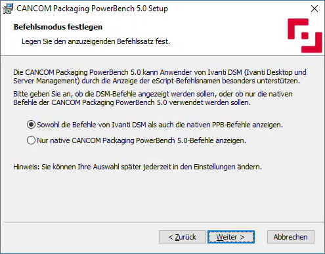Go back with the '< Zurück' button
The width and height of the screenshot is (325, 254).
pyautogui.click(x=183, y=237)
